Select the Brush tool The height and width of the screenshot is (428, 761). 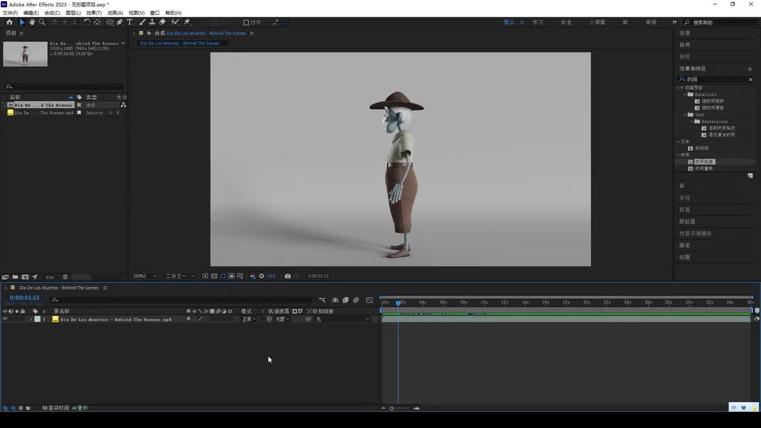[x=143, y=22]
